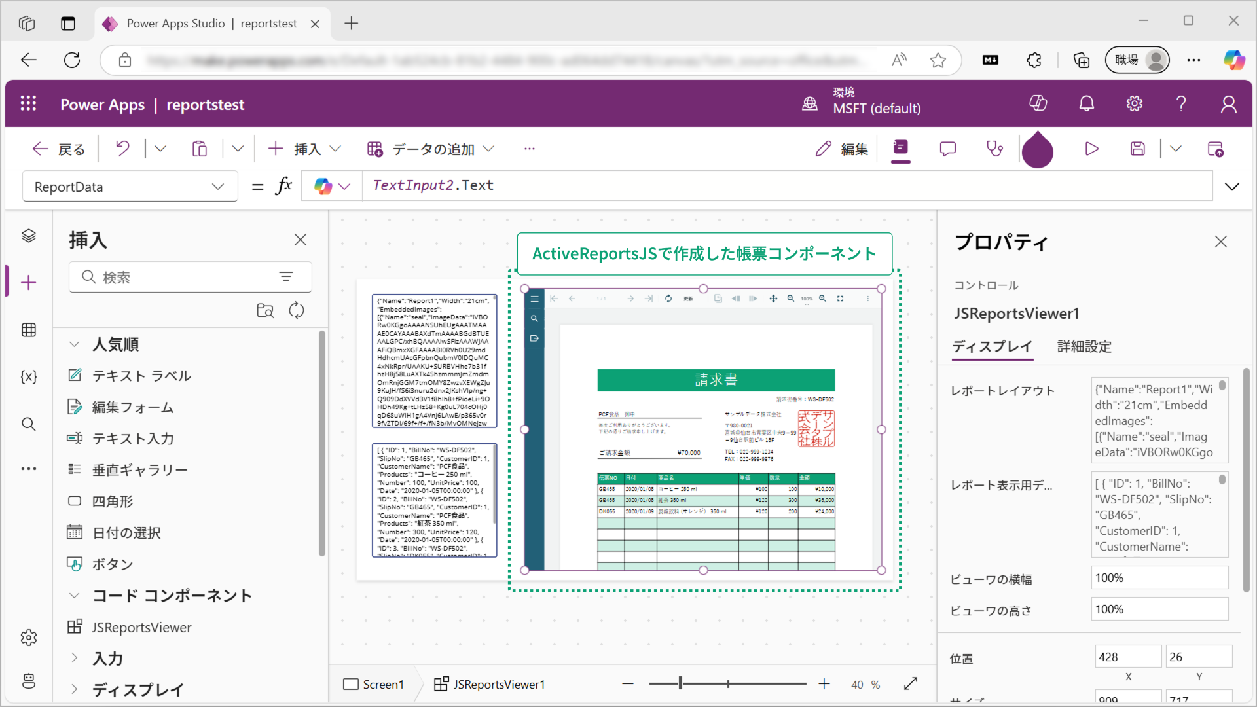Viewport: 1257px width, 707px height.
Task: Open the filter icon in search box
Action: tap(286, 277)
